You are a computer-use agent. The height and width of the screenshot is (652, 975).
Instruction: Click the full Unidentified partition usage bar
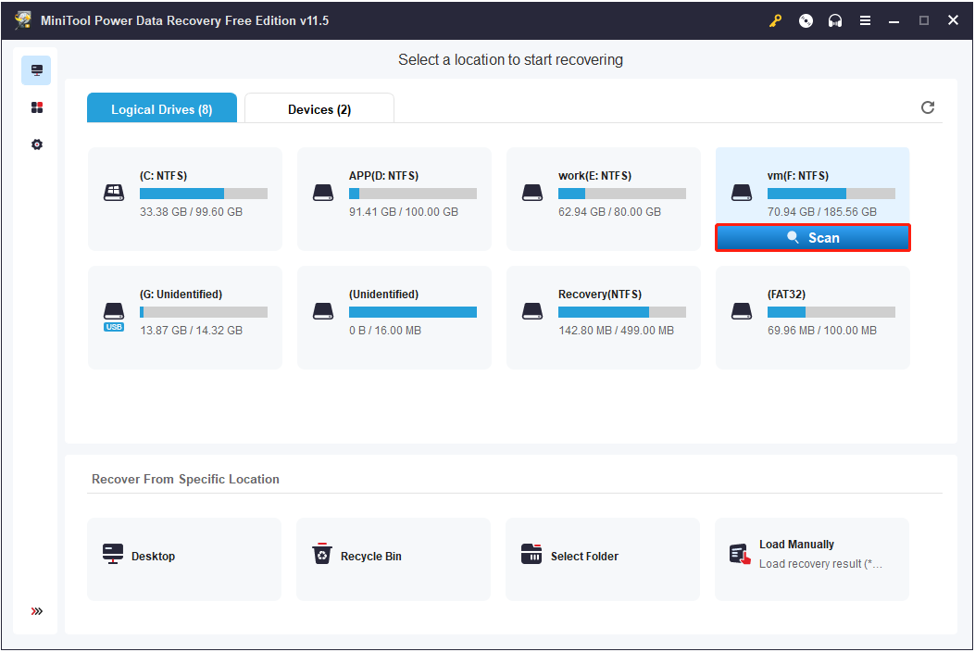(x=413, y=312)
